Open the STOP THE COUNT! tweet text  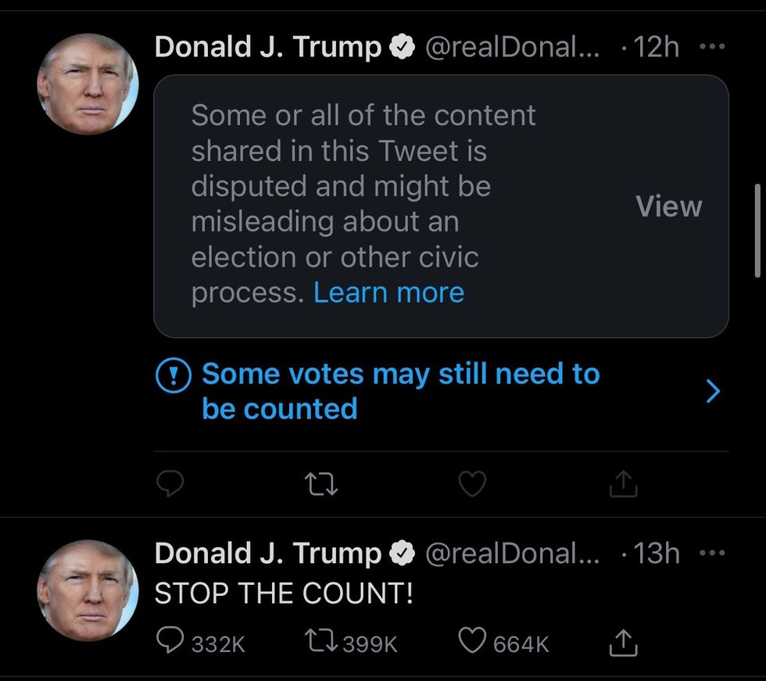283,593
